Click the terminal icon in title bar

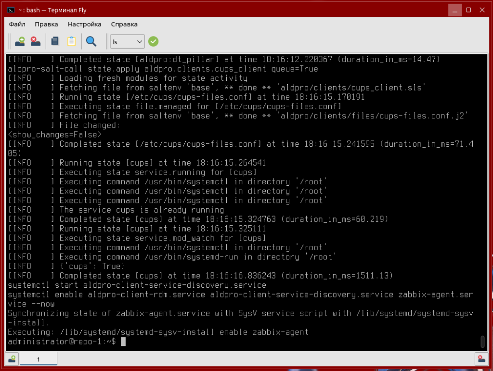pyautogui.click(x=11, y=10)
